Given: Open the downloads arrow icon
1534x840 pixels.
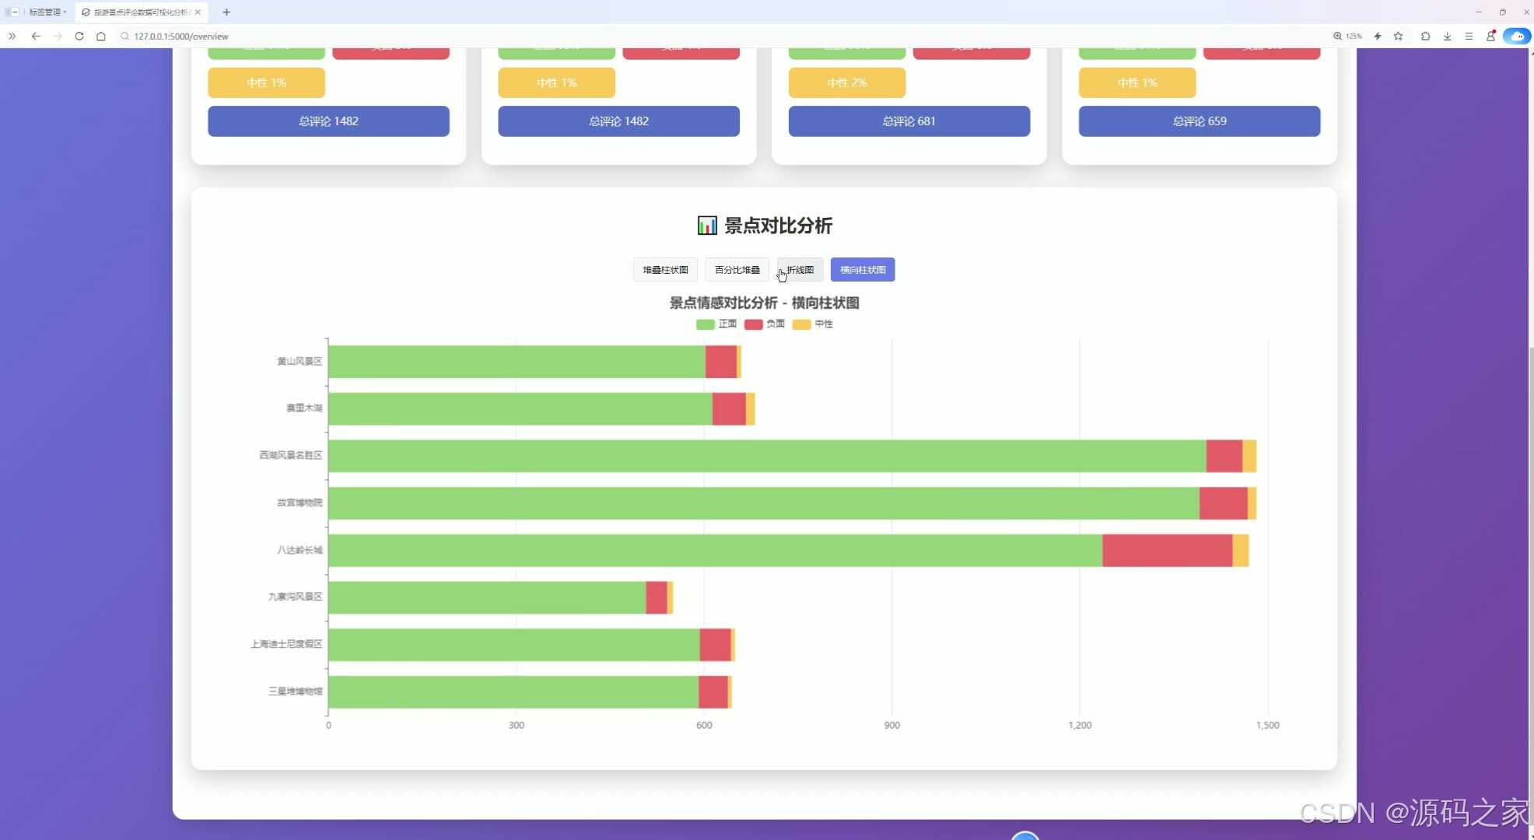Looking at the screenshot, I should 1447,36.
